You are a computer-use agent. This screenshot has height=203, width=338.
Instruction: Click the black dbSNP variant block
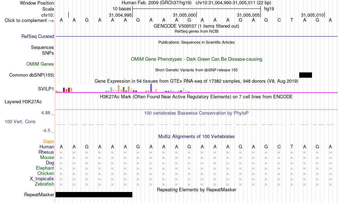pyautogui.click(x=306, y=75)
